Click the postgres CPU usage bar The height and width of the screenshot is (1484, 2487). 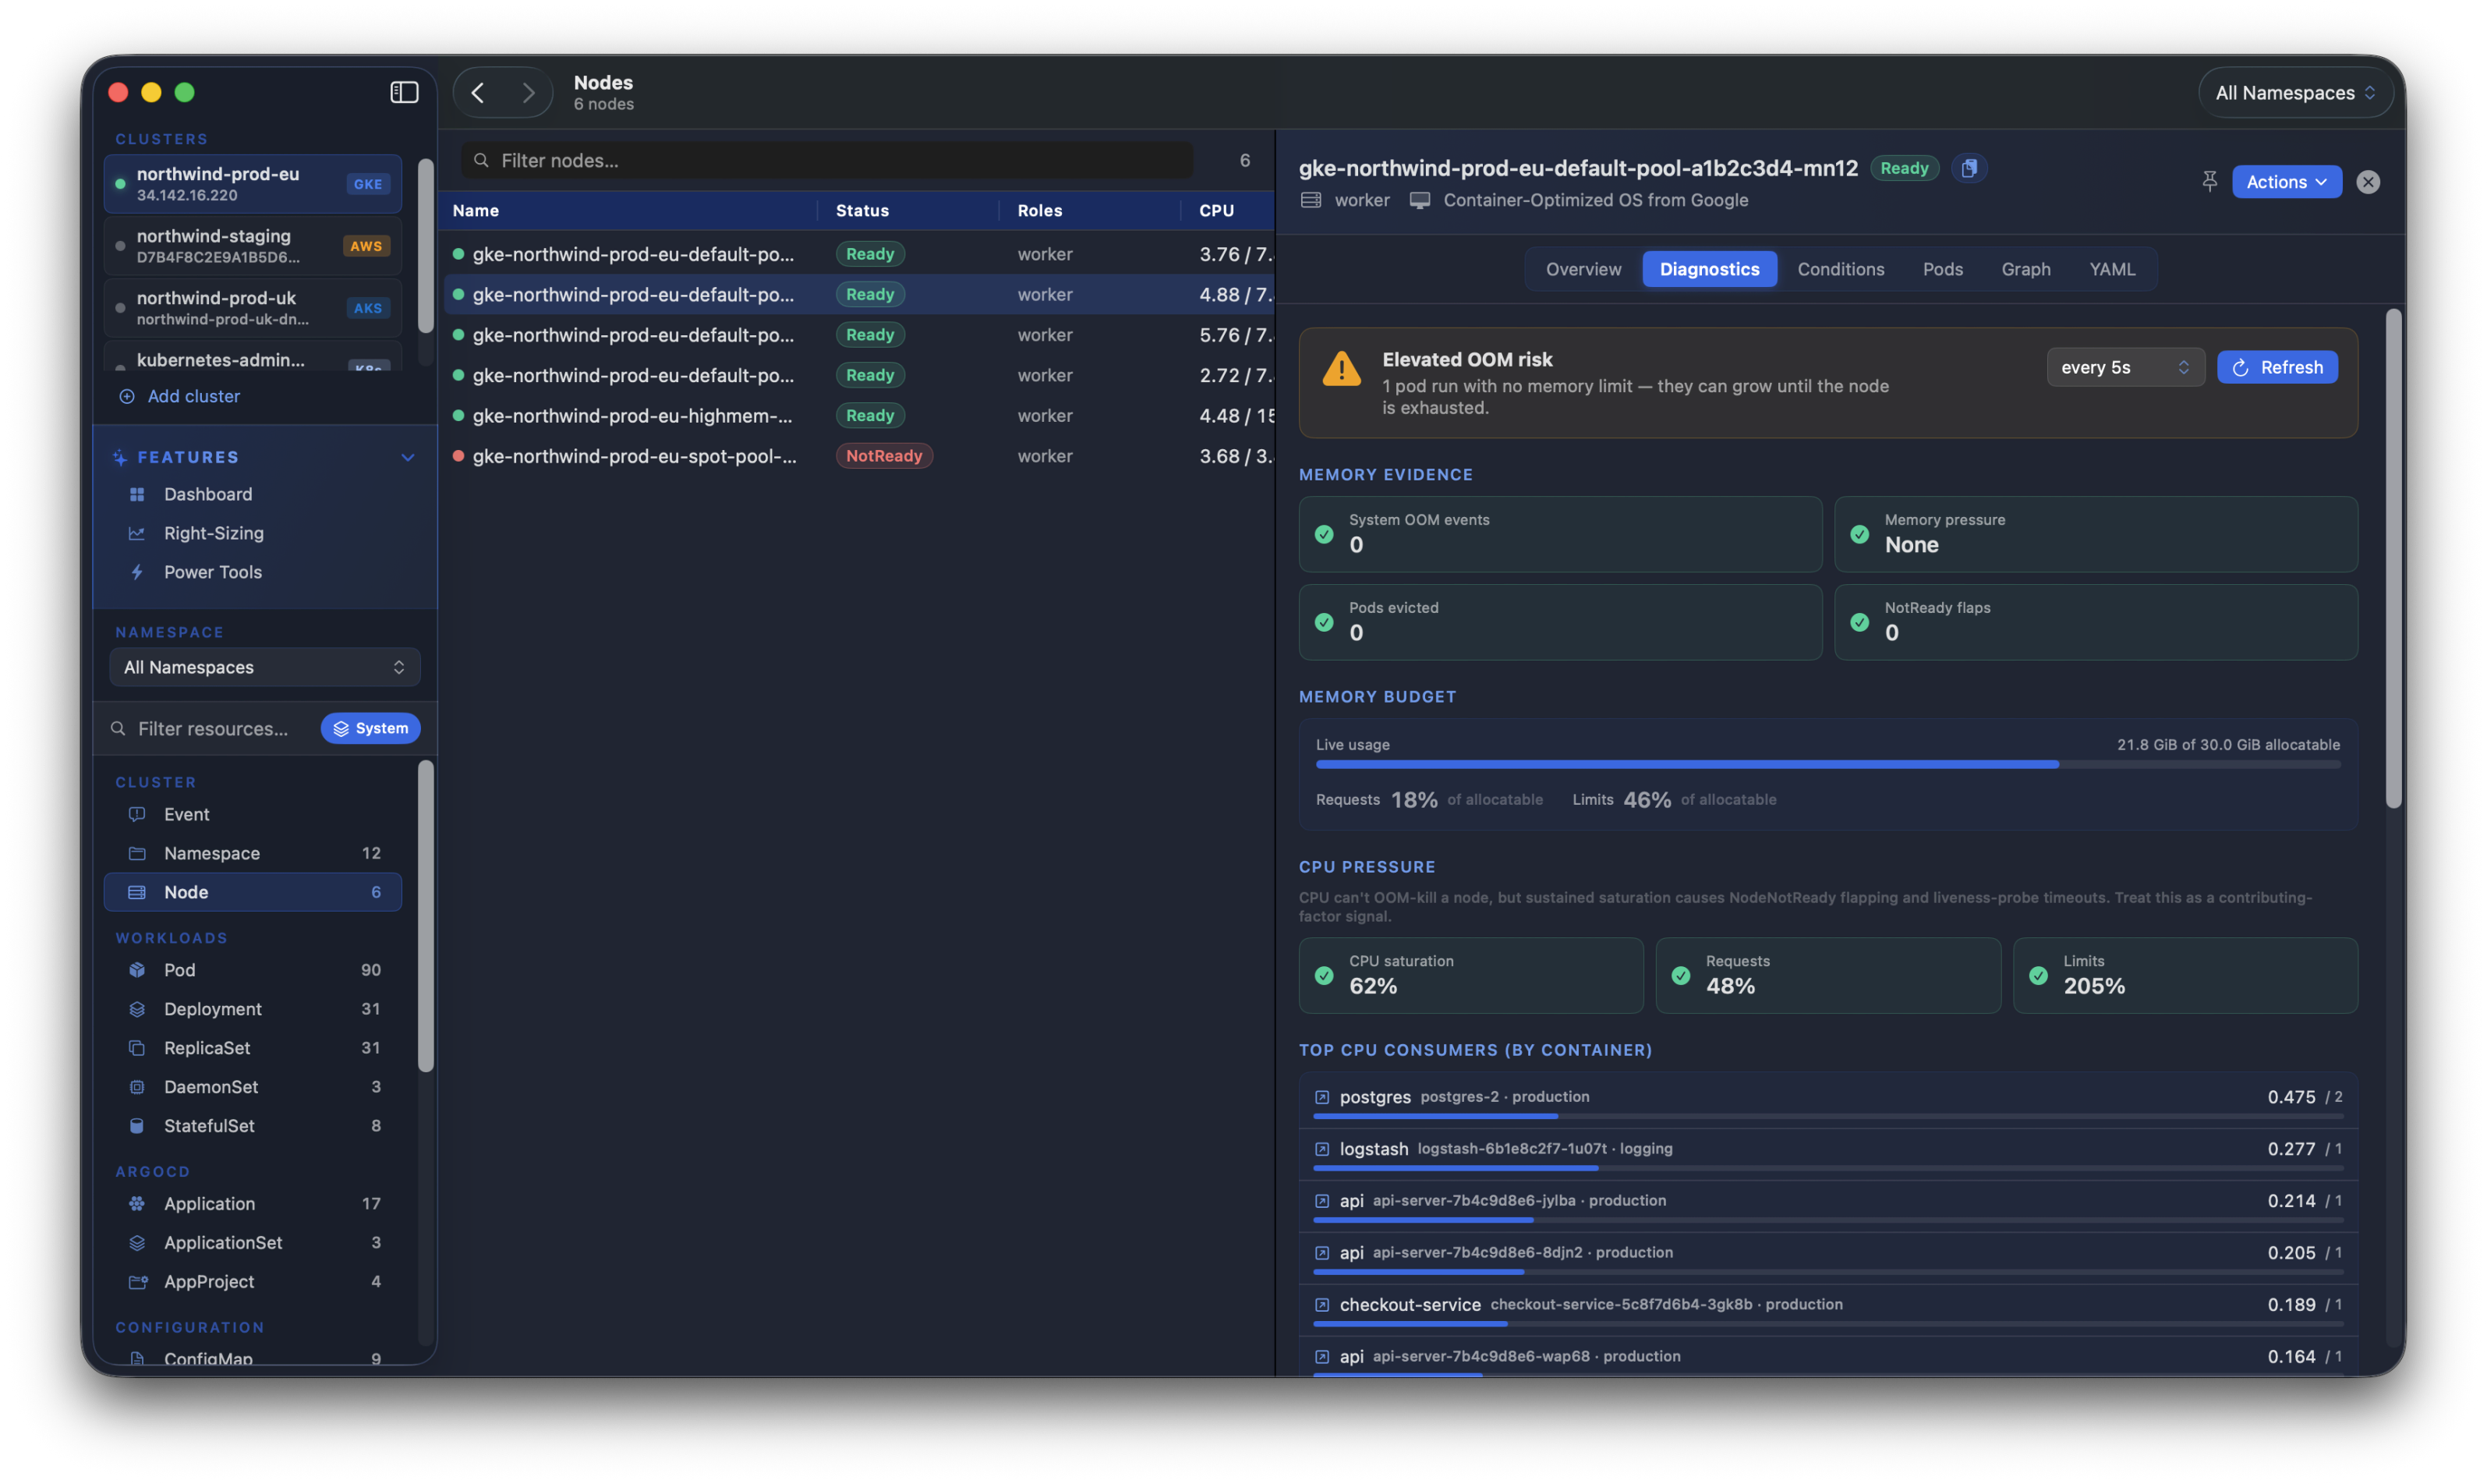(1827, 1116)
